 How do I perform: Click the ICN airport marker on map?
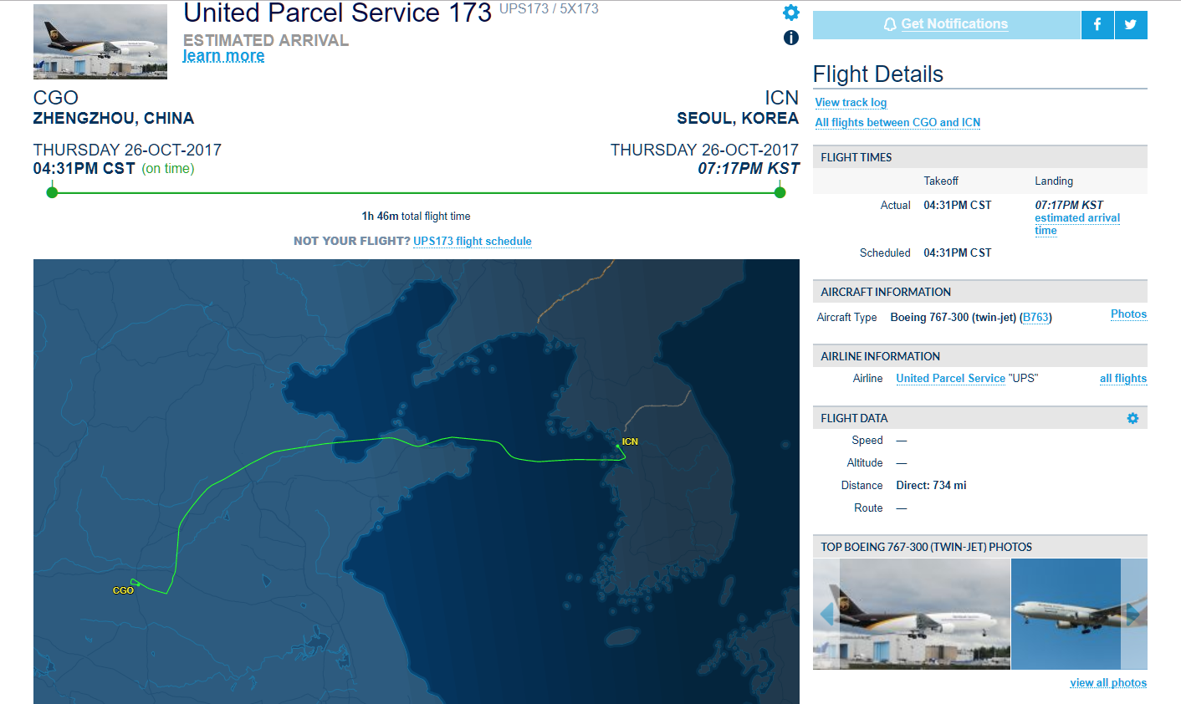pyautogui.click(x=630, y=441)
